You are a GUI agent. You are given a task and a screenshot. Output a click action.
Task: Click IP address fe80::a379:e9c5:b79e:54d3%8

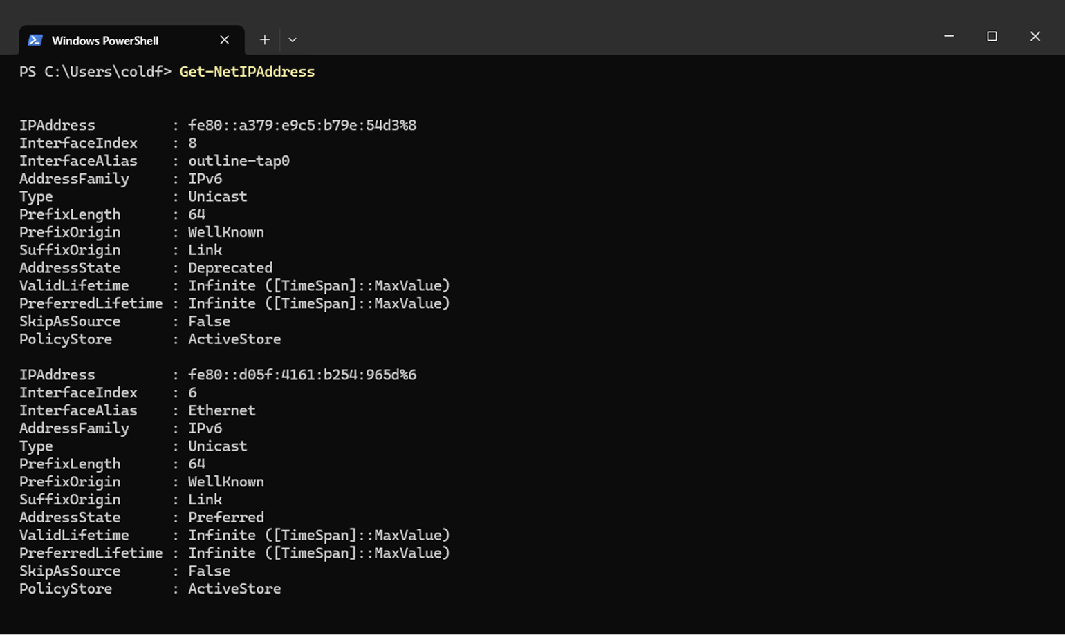pyautogui.click(x=302, y=125)
